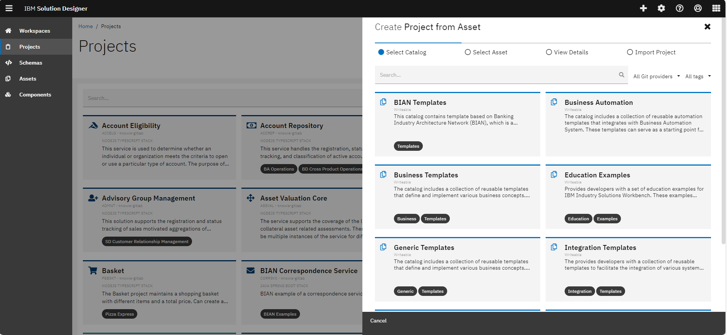Click the plus create icon in header
The image size is (727, 335).
coord(643,8)
